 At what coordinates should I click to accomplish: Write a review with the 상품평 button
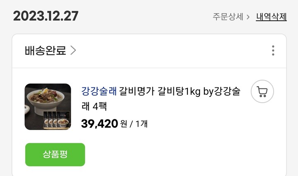point(55,154)
